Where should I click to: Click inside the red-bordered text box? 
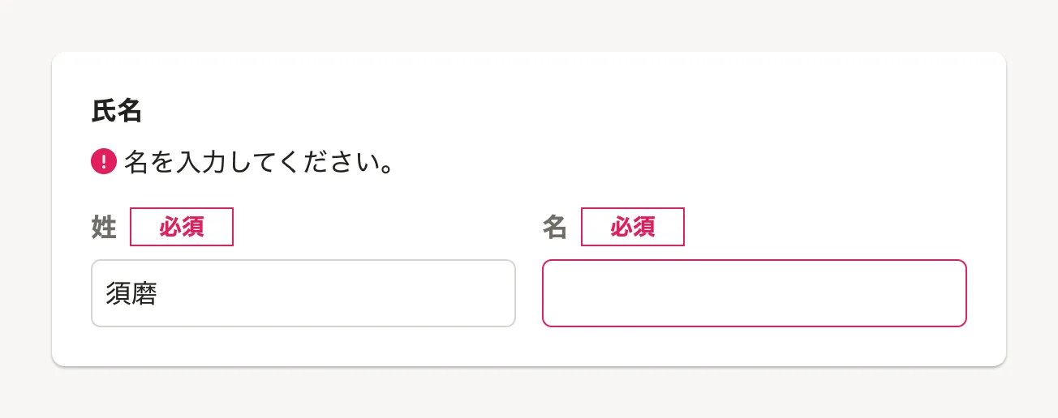[x=754, y=293]
